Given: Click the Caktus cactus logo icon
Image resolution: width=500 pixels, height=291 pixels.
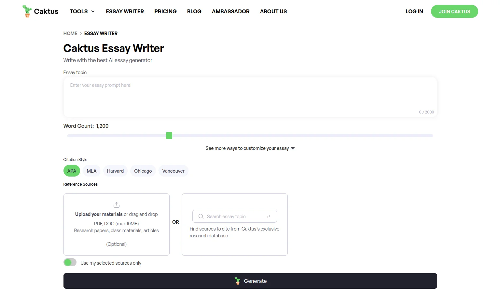Looking at the screenshot, I should (27, 11).
